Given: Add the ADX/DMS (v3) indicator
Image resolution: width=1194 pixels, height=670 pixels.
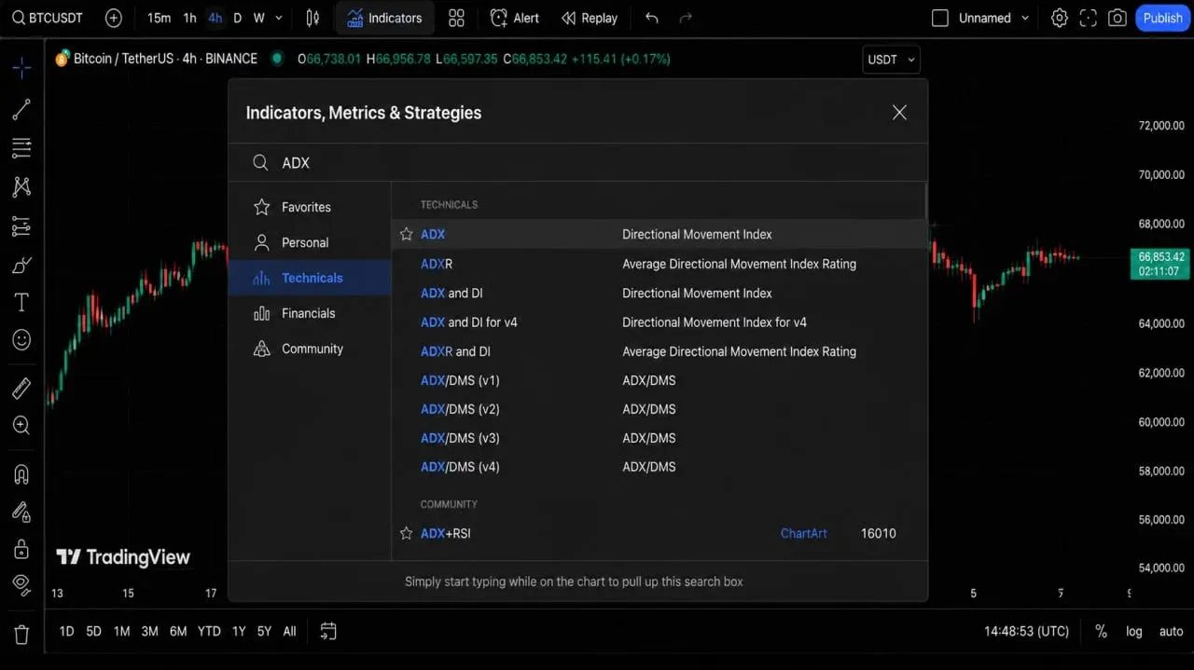Looking at the screenshot, I should click(659, 438).
